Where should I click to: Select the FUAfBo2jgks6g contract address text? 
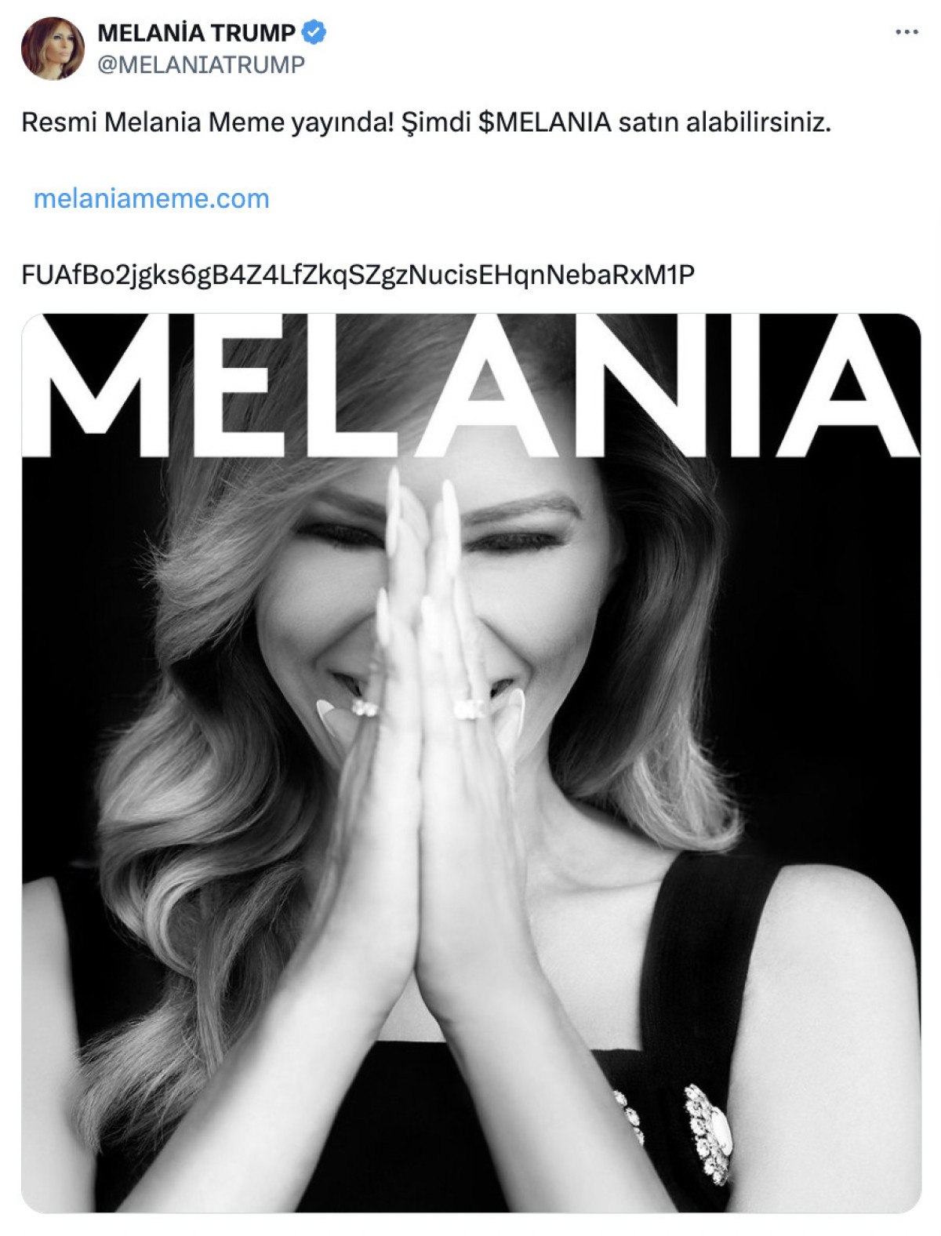click(358, 274)
